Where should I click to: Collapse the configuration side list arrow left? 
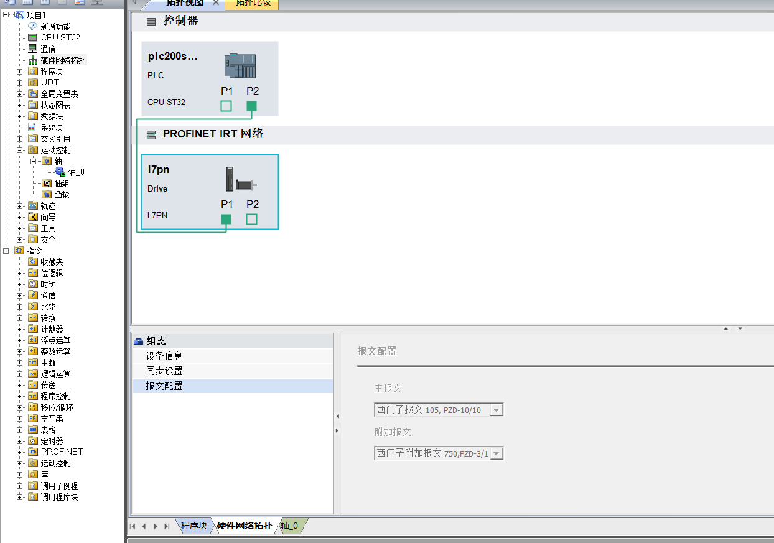coord(337,417)
